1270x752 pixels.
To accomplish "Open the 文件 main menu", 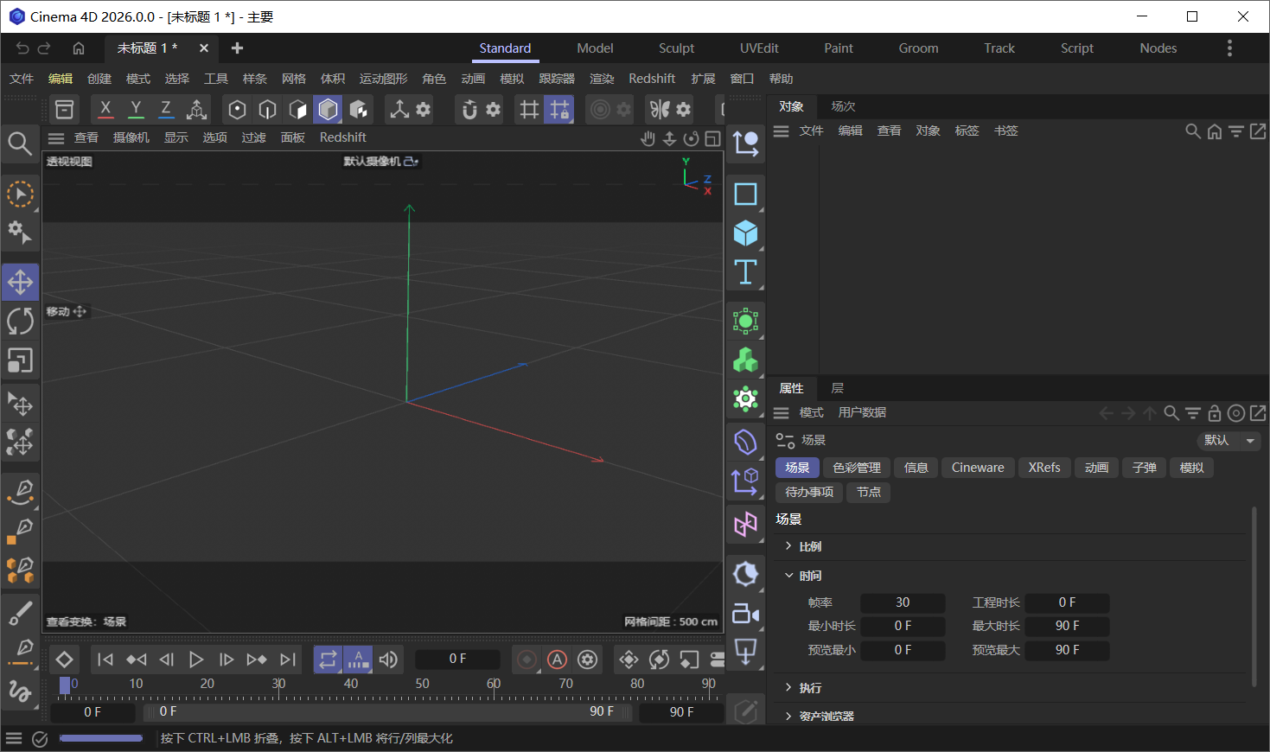I will click(x=22, y=79).
